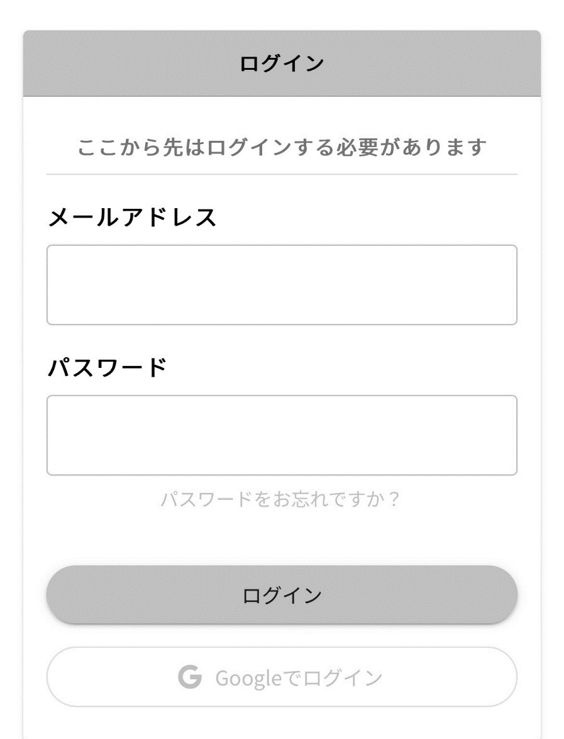Select the email address text box
The image size is (564, 739).
point(282,285)
